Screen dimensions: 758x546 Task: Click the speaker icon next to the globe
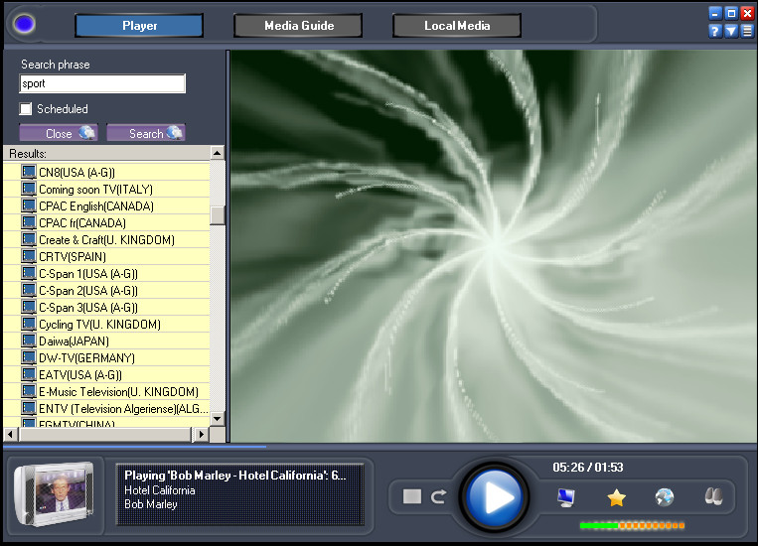point(713,496)
